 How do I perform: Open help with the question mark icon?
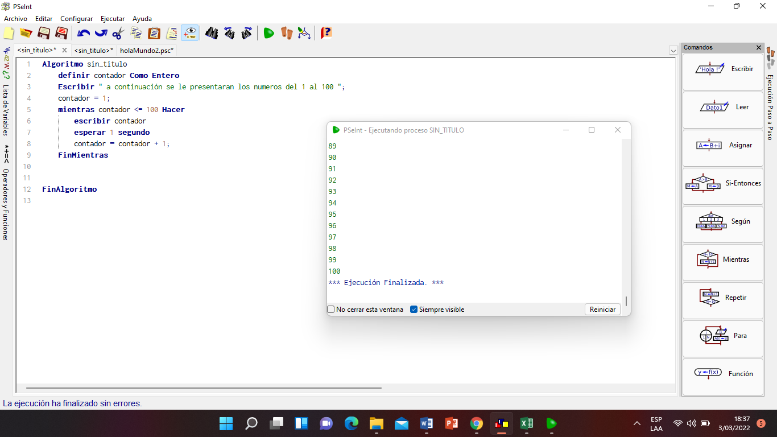(x=326, y=33)
